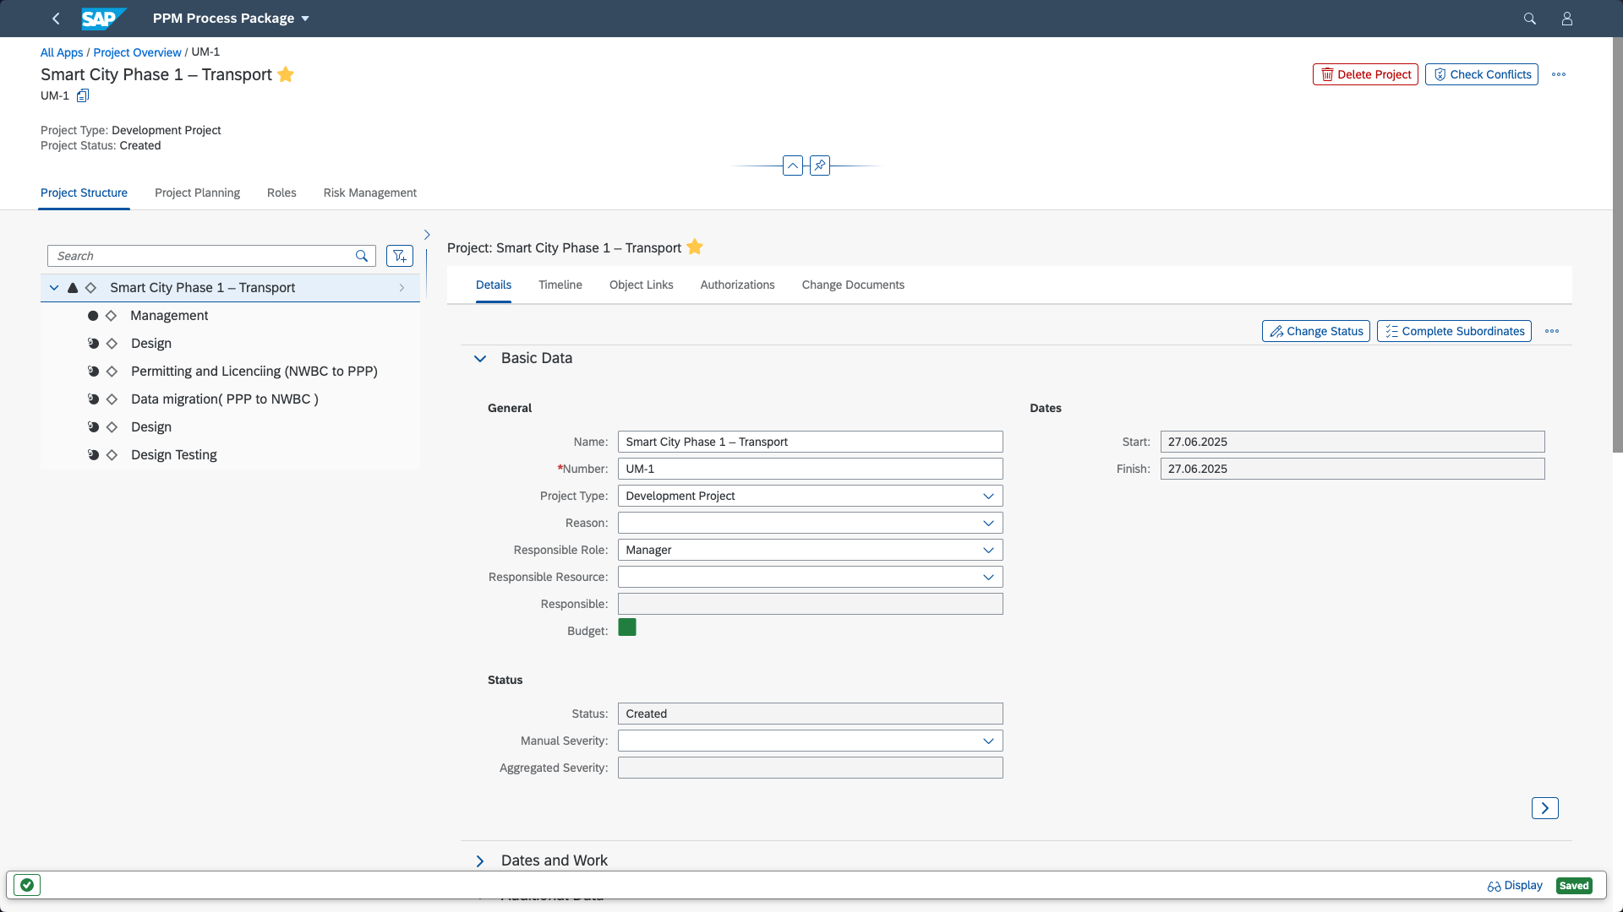1623x912 pixels.
Task: Click the add filter icon
Action: coord(399,256)
